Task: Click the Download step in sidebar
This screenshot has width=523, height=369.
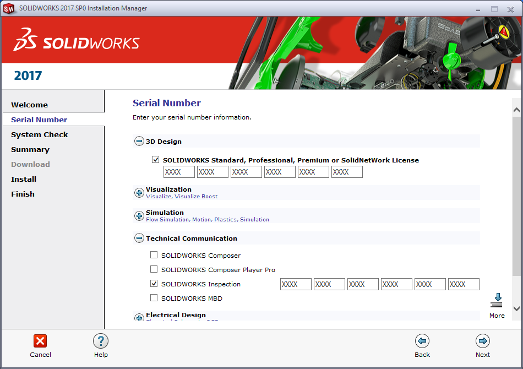Action: (x=30, y=165)
